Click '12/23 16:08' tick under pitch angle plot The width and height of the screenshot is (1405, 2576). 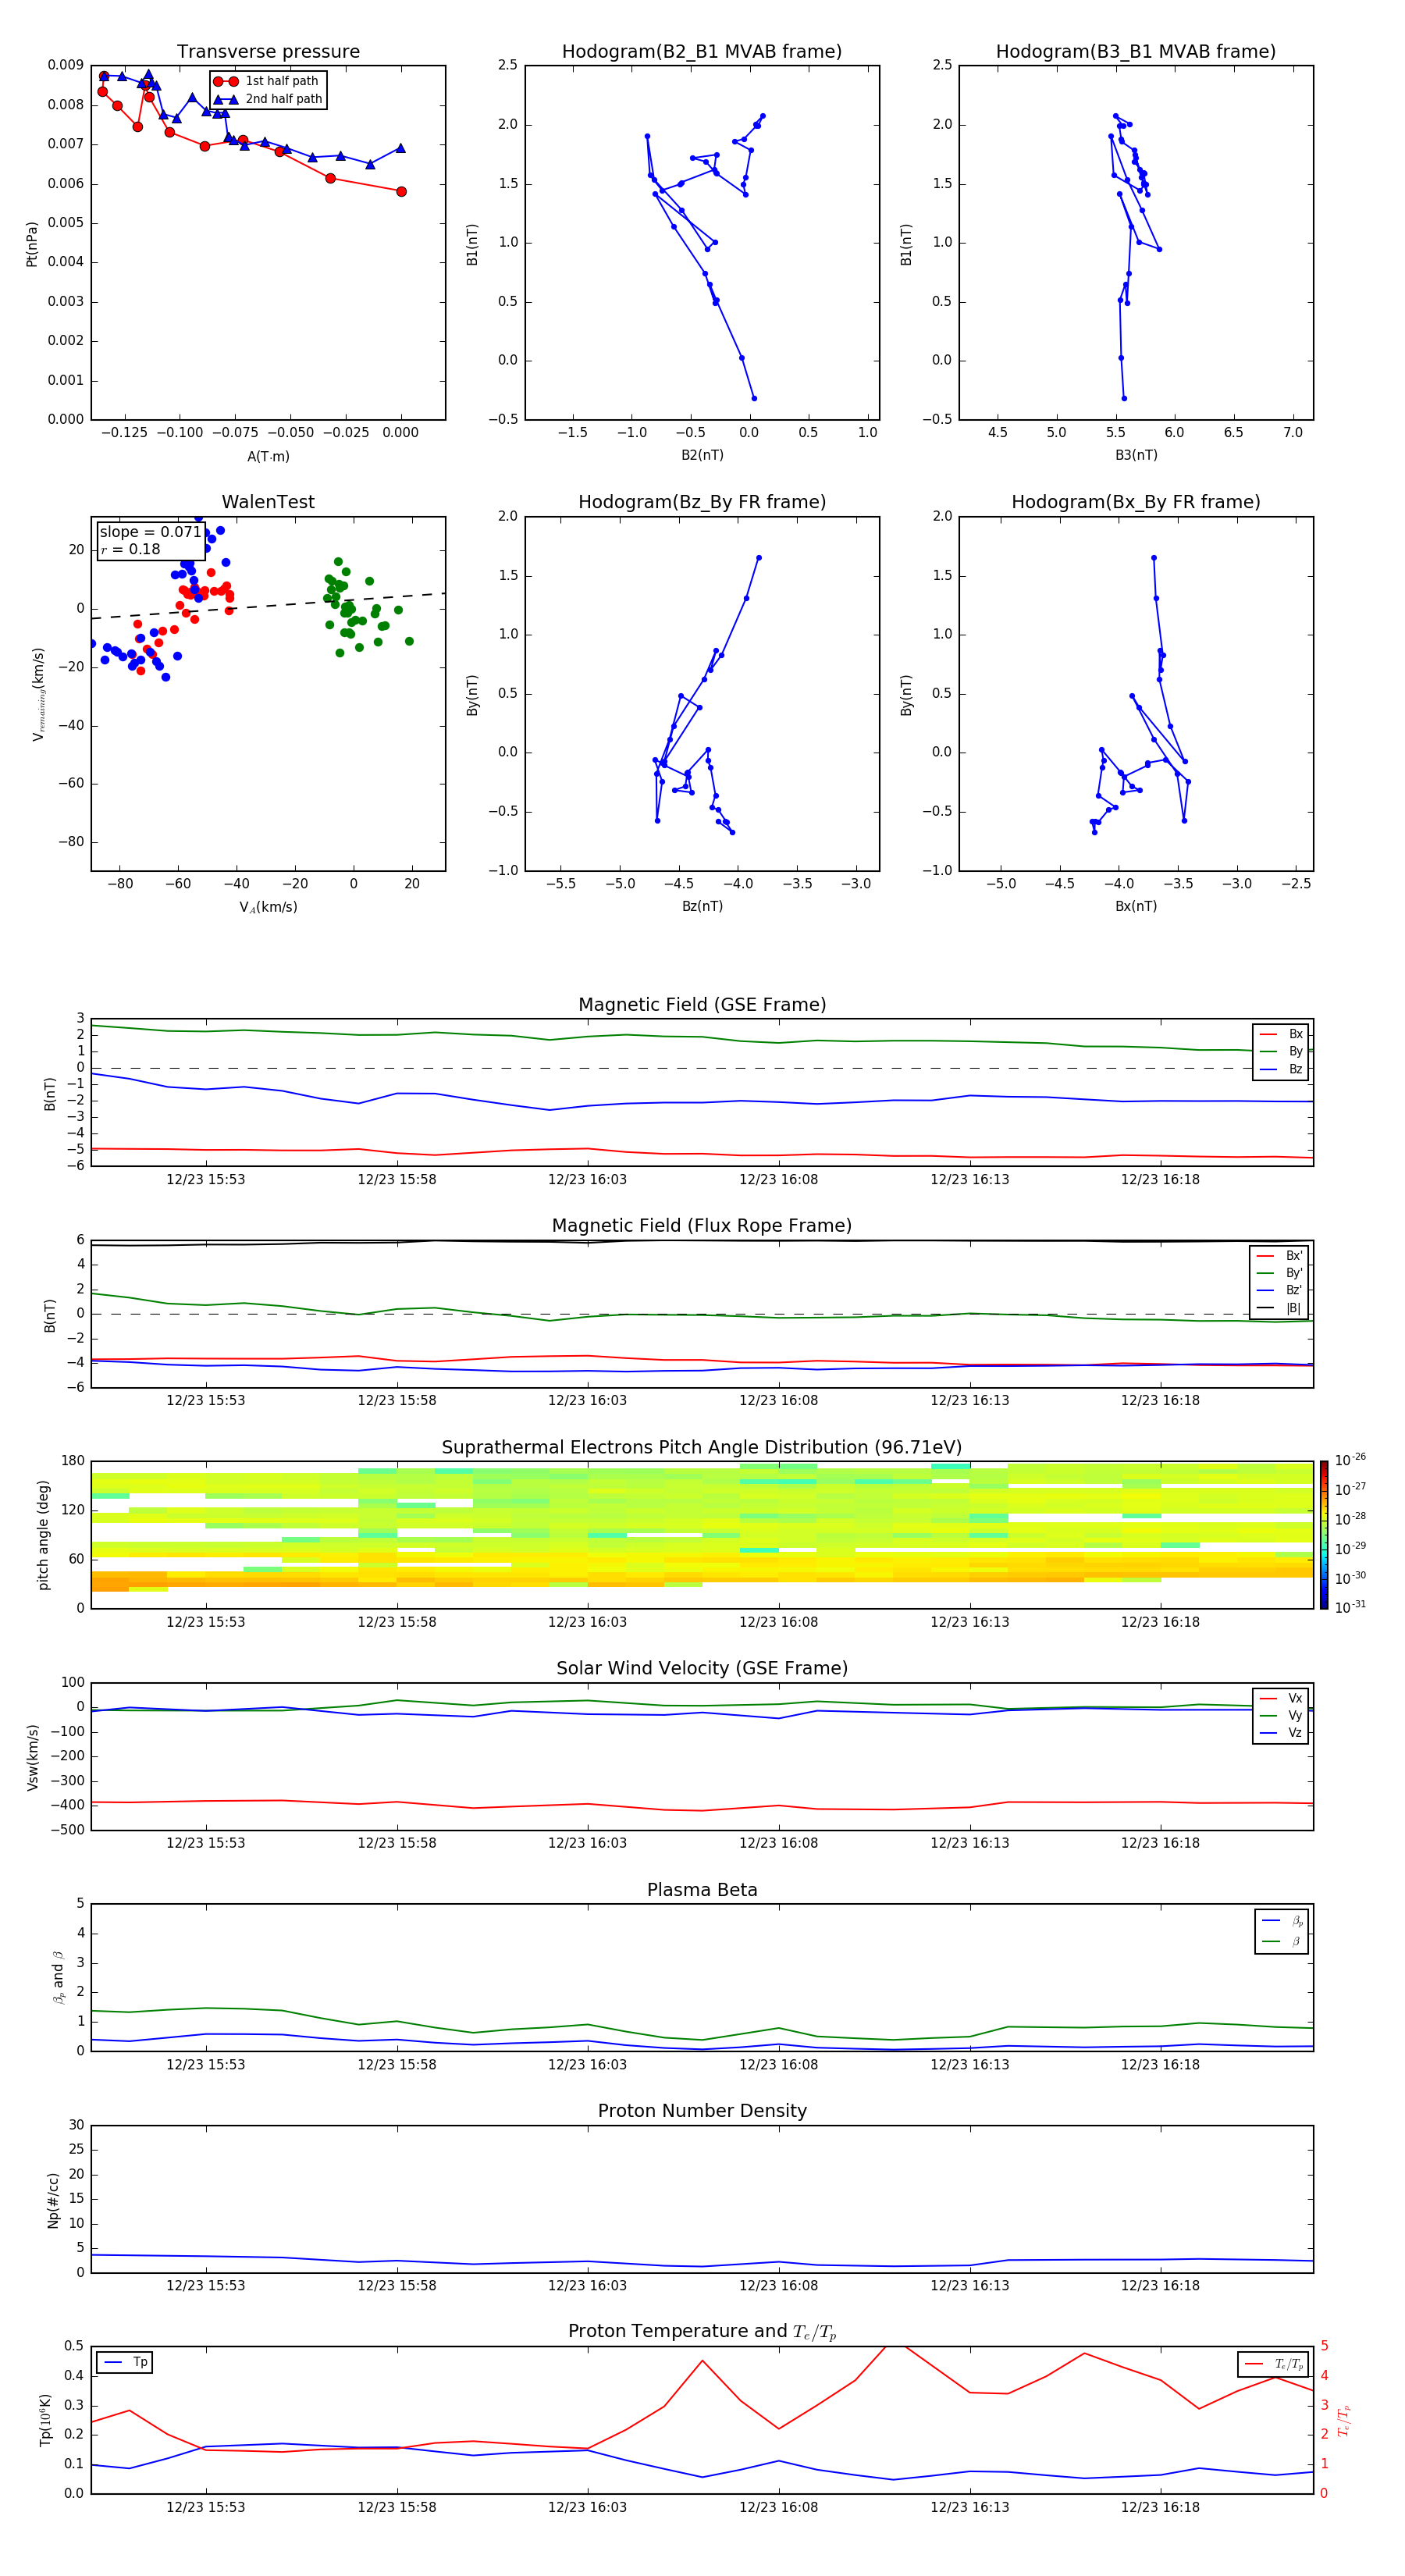778,1622
